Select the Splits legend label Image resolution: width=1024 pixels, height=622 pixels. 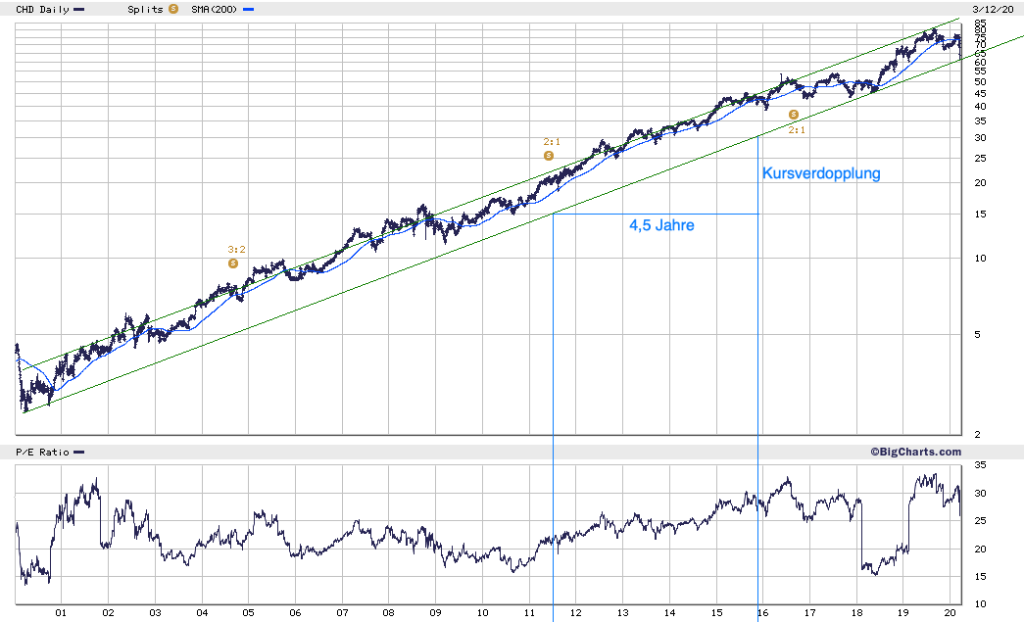click(146, 10)
